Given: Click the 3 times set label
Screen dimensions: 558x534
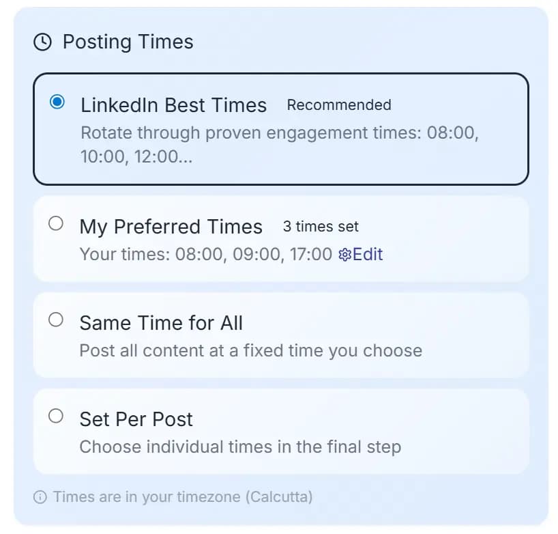Looking at the screenshot, I should [x=321, y=226].
